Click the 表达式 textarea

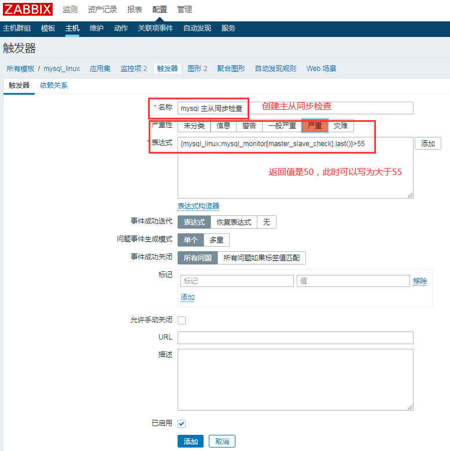[x=296, y=168]
